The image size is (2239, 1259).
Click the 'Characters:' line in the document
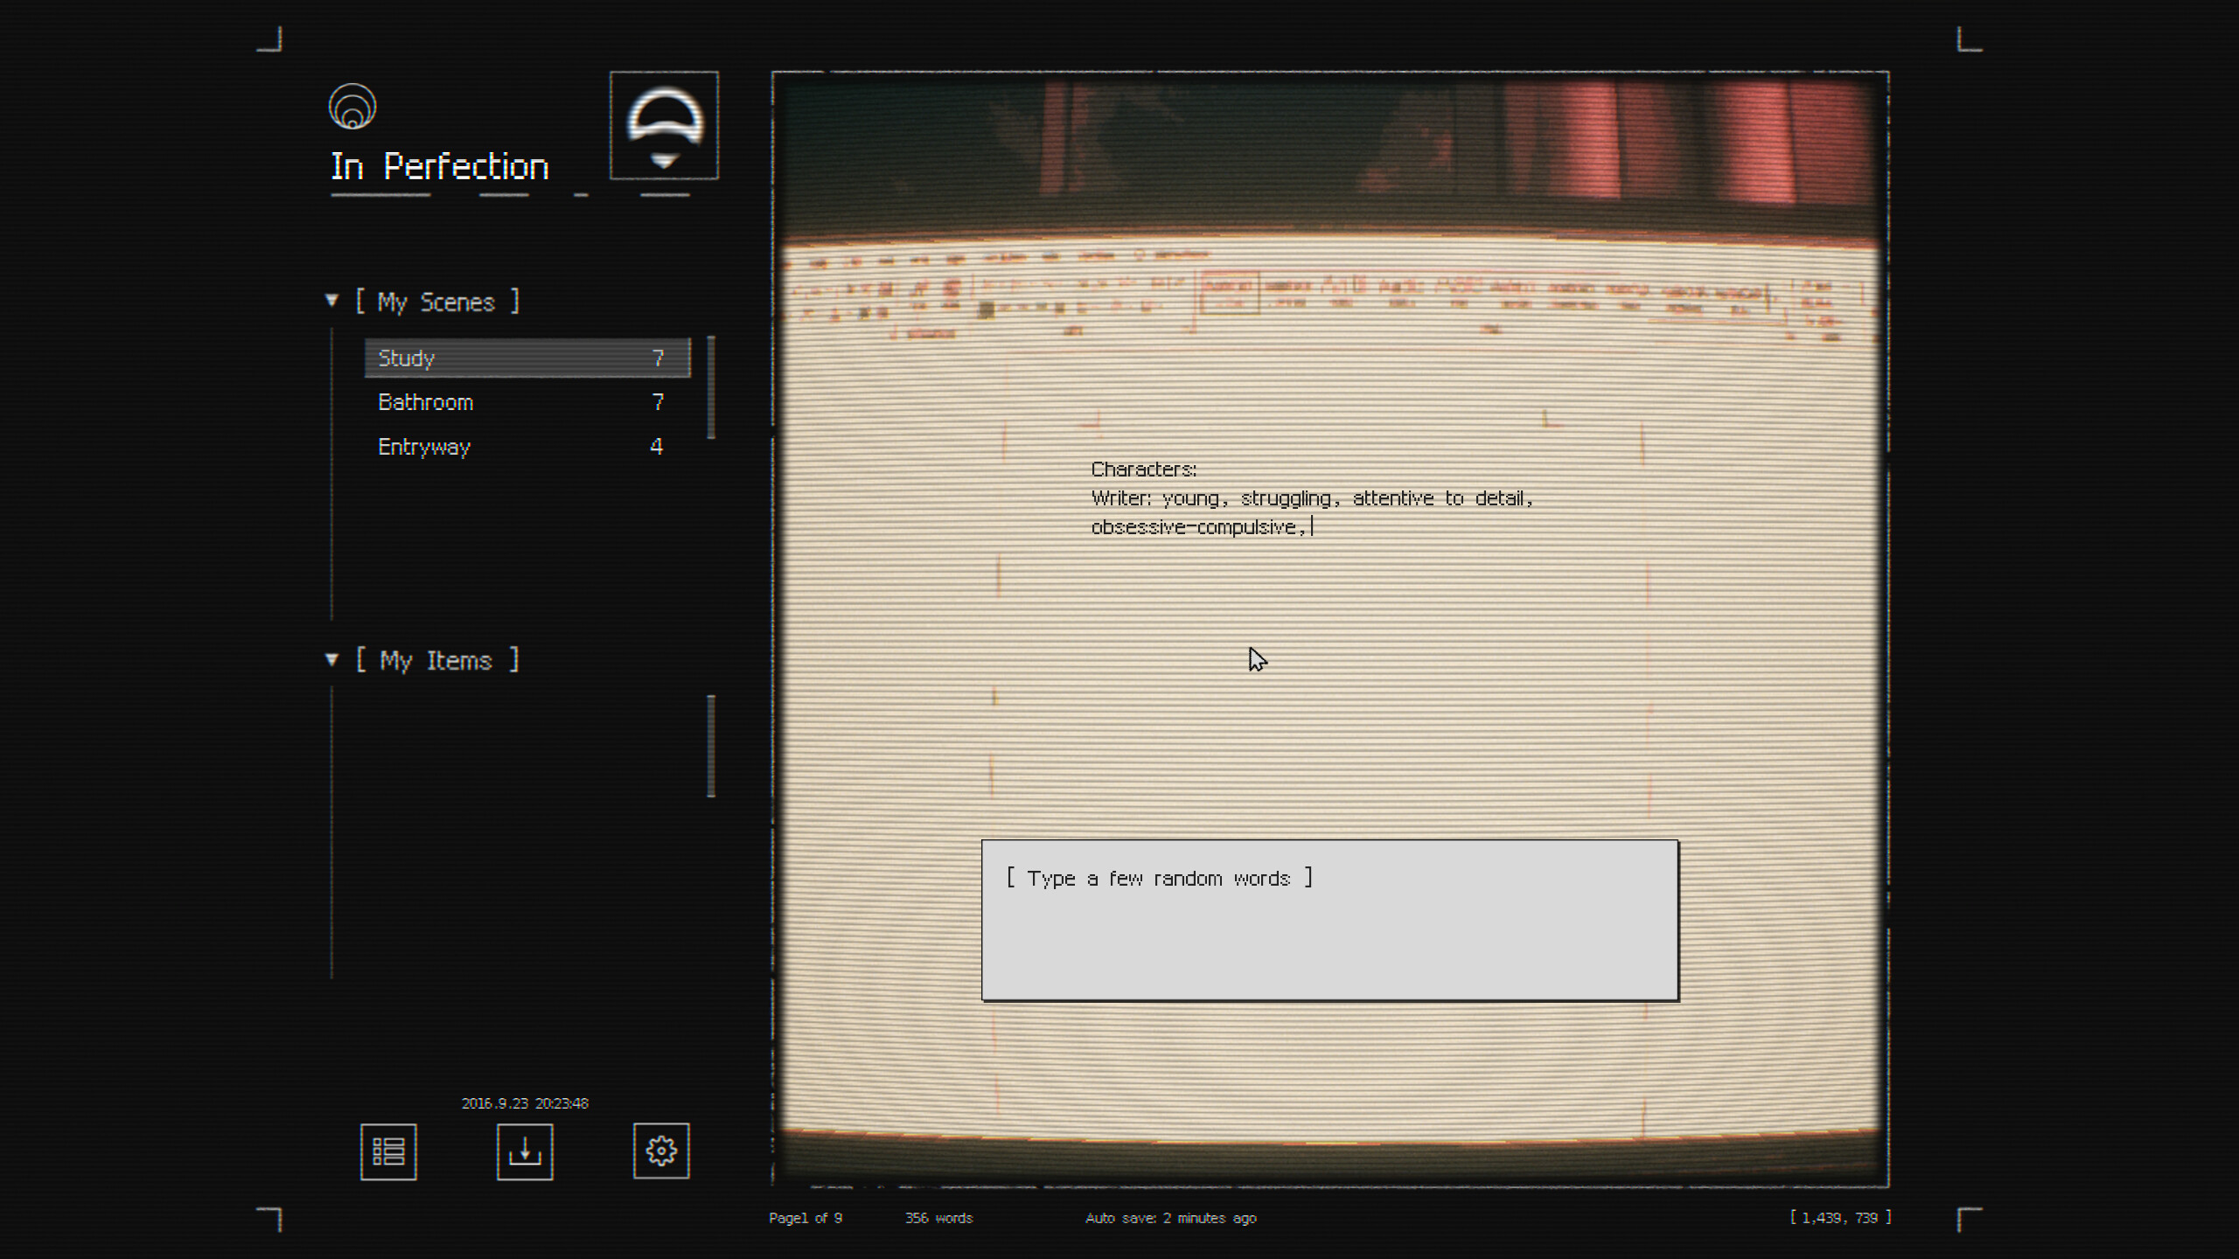click(x=1143, y=470)
